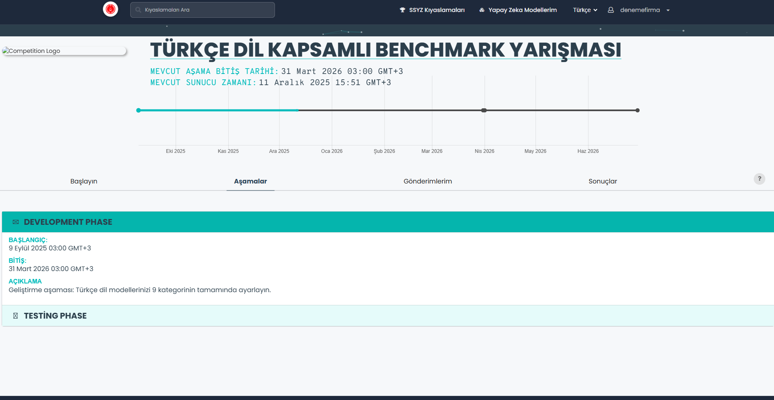
Task: Open the question mark help button
Action: pyautogui.click(x=759, y=179)
